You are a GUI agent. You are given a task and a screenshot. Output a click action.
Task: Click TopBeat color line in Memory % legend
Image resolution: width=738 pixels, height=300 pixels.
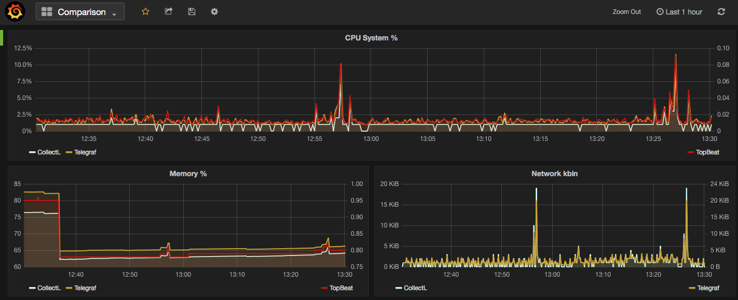tap(324, 288)
